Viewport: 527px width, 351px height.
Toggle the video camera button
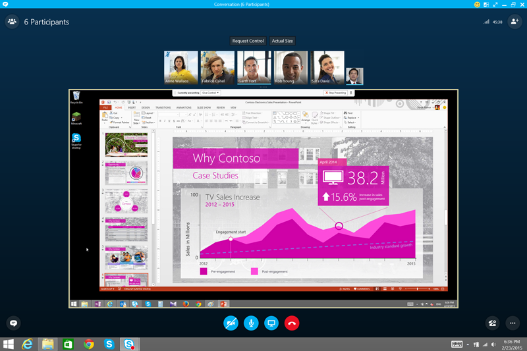(x=231, y=323)
